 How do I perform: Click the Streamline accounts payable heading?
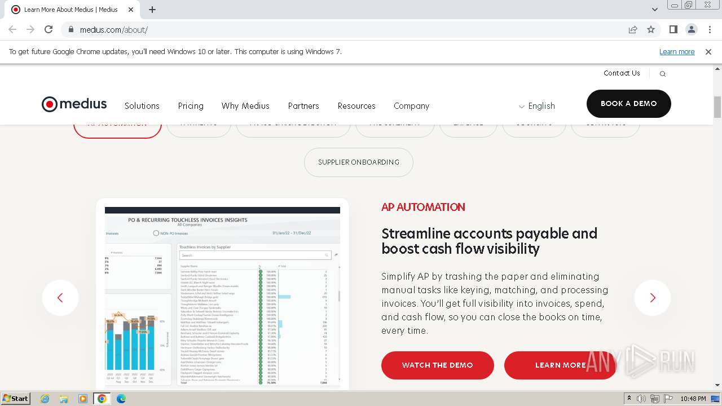(x=489, y=241)
